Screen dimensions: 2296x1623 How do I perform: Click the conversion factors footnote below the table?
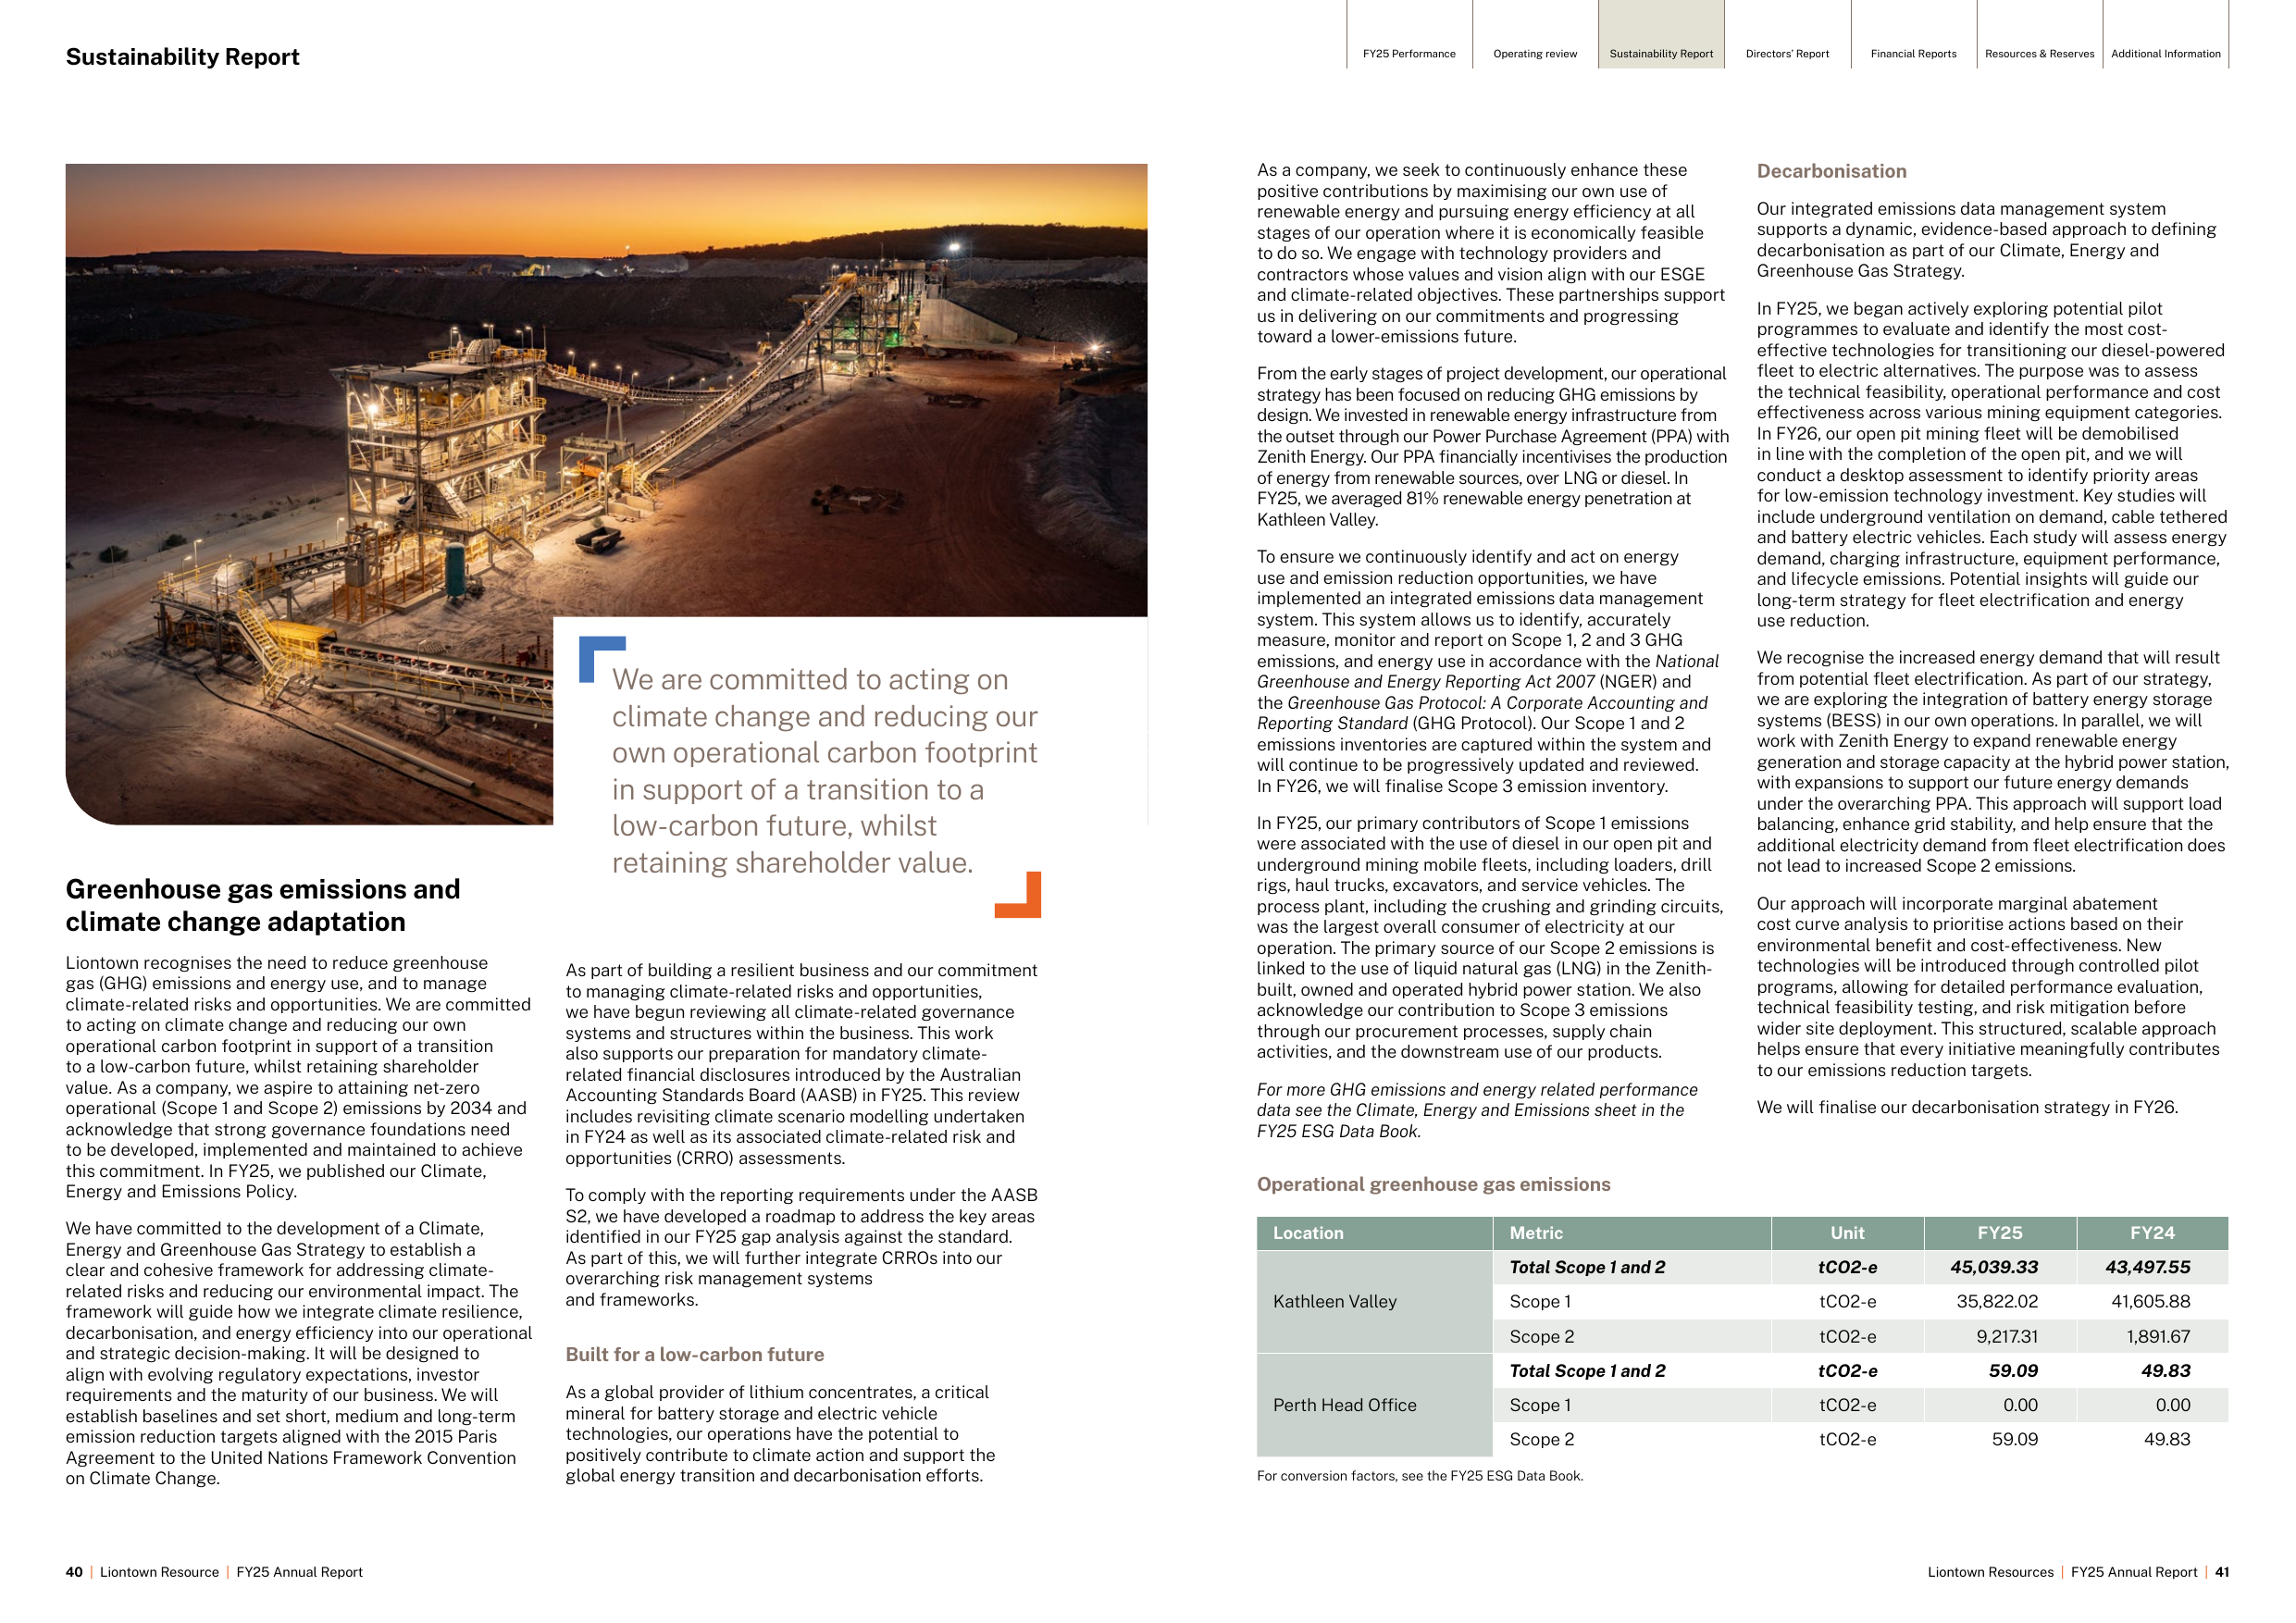tap(1420, 1476)
